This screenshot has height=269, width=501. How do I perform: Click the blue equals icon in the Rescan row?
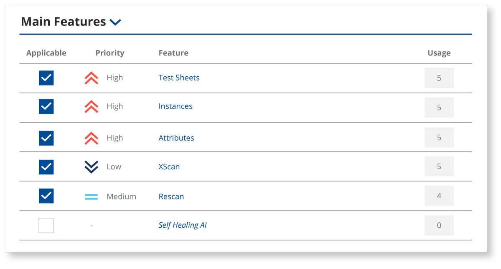tap(91, 196)
